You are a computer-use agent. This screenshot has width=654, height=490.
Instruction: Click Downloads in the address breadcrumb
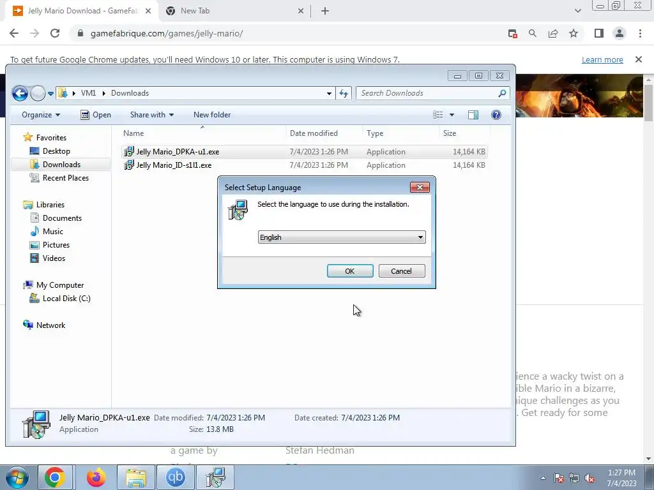click(x=130, y=93)
